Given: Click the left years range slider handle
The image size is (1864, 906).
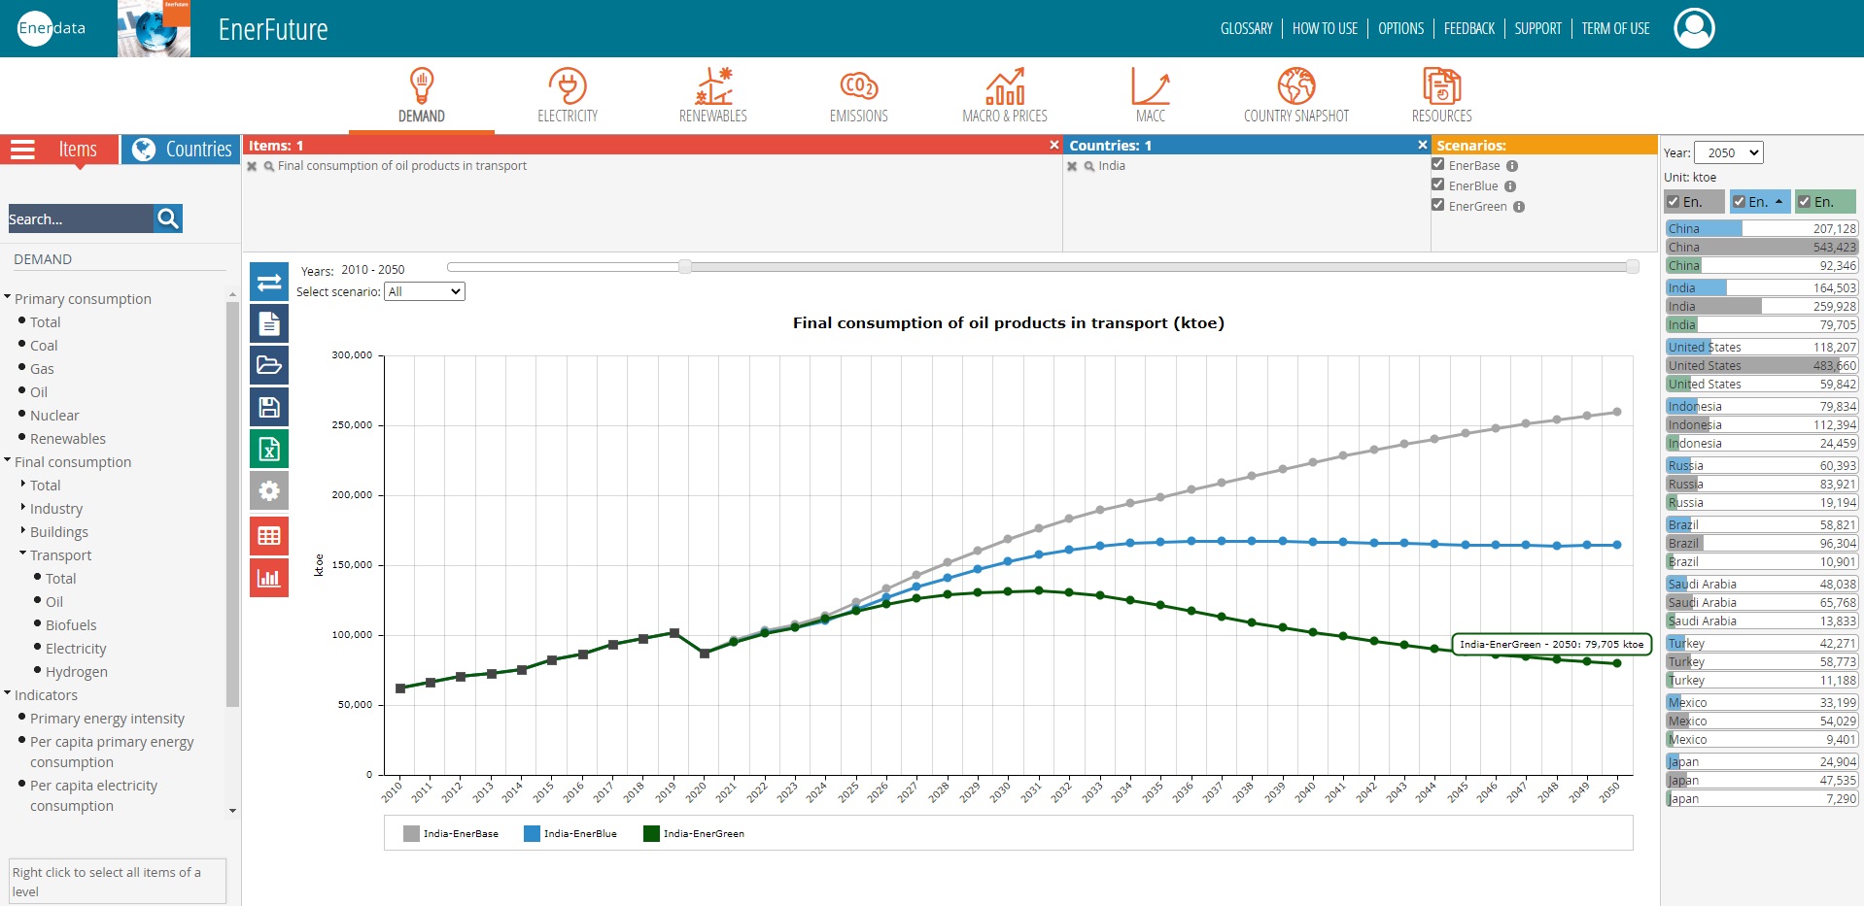Looking at the screenshot, I should (x=685, y=267).
